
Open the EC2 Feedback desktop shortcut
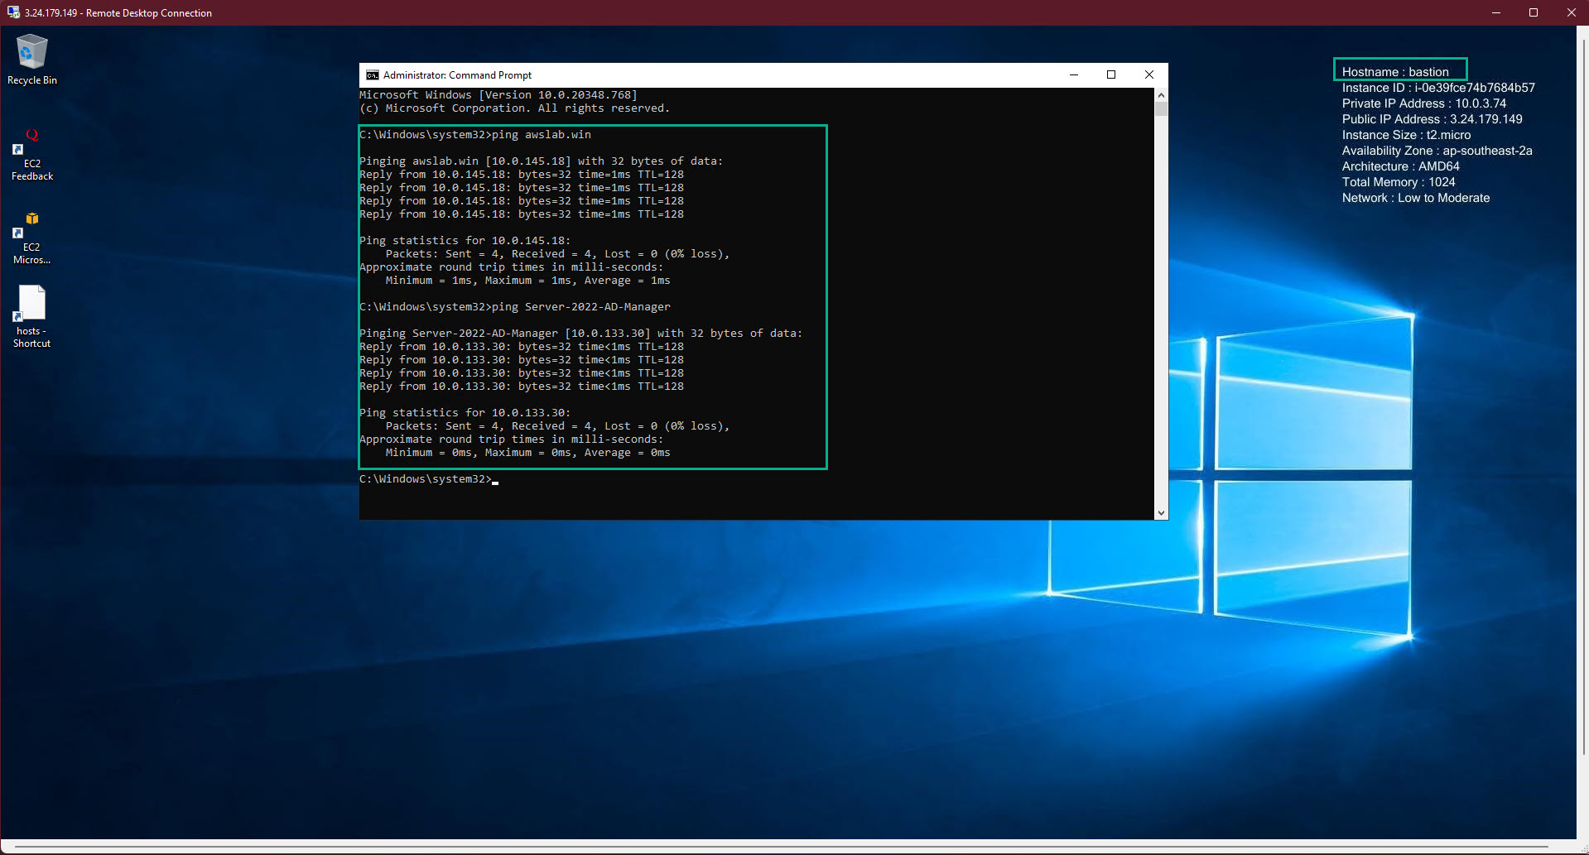[x=31, y=154]
